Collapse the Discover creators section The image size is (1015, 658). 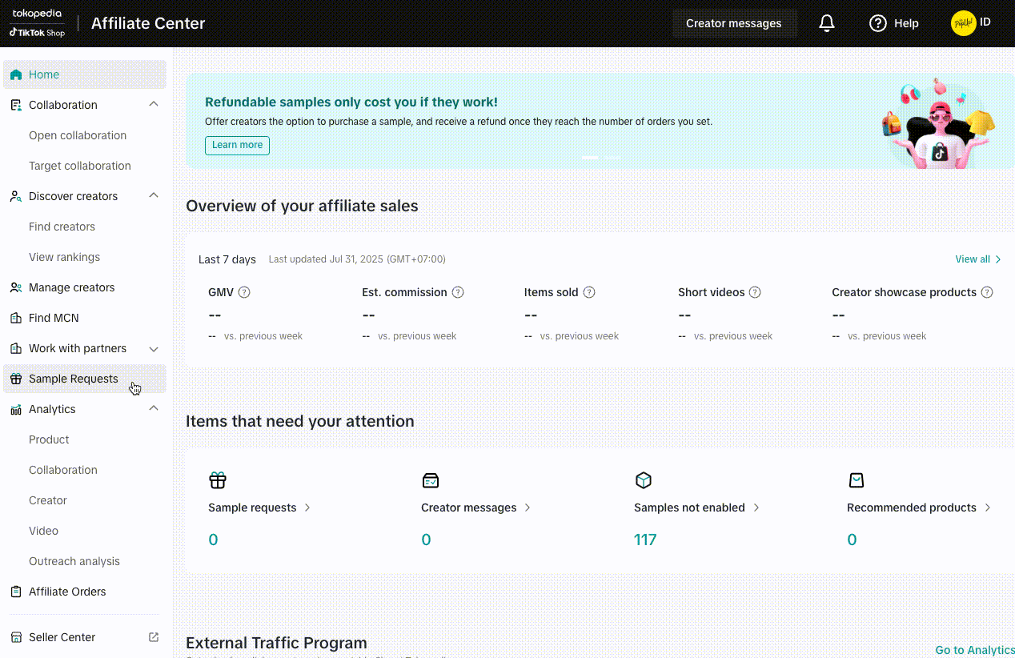pyautogui.click(x=154, y=195)
